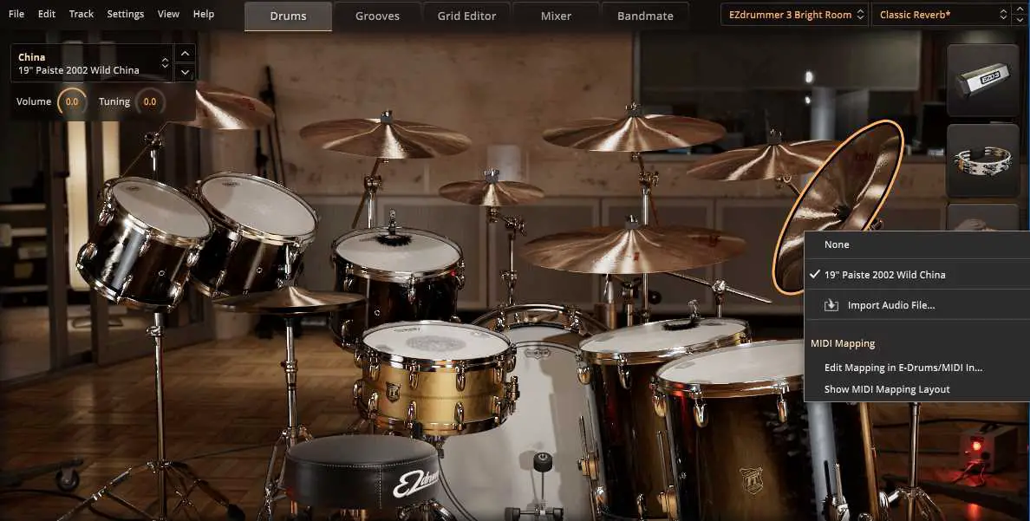Step to previous instrument with up arrow
Viewport: 1030px width, 521px height.
tap(185, 54)
